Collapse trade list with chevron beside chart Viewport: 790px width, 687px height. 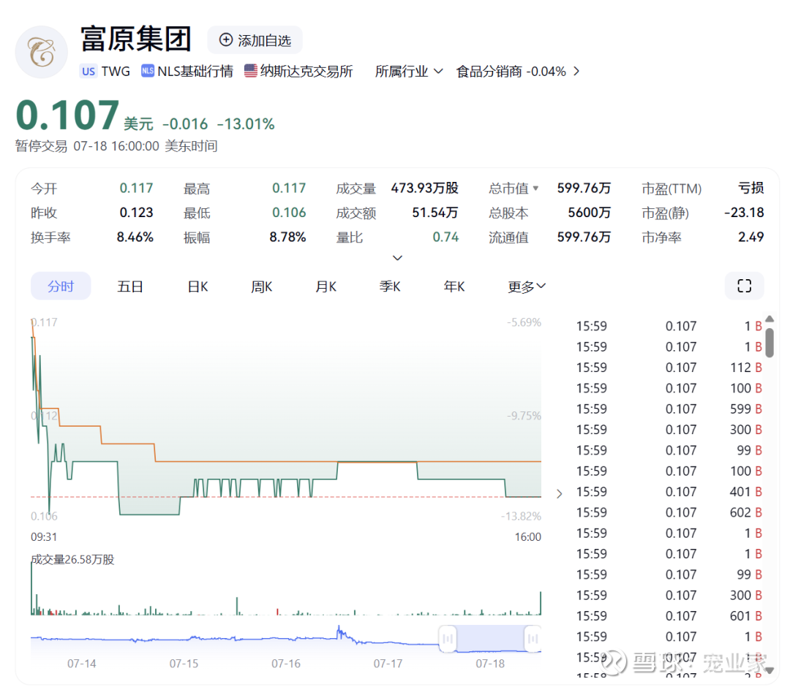click(560, 494)
